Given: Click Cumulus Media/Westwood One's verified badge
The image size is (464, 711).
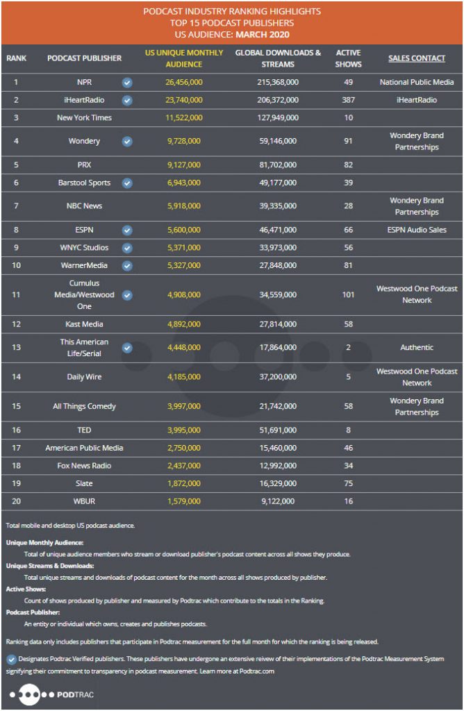Looking at the screenshot, I should (x=127, y=295).
